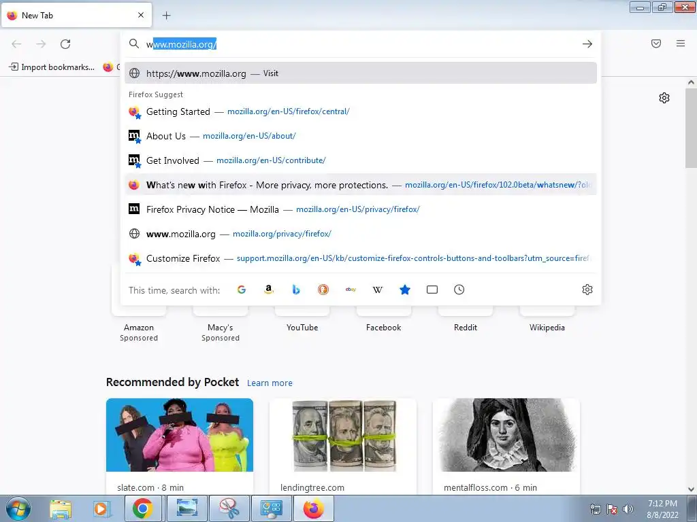Choose Firefox Privacy Notice suggestion
Screen dimensions: 697x522
(361, 209)
